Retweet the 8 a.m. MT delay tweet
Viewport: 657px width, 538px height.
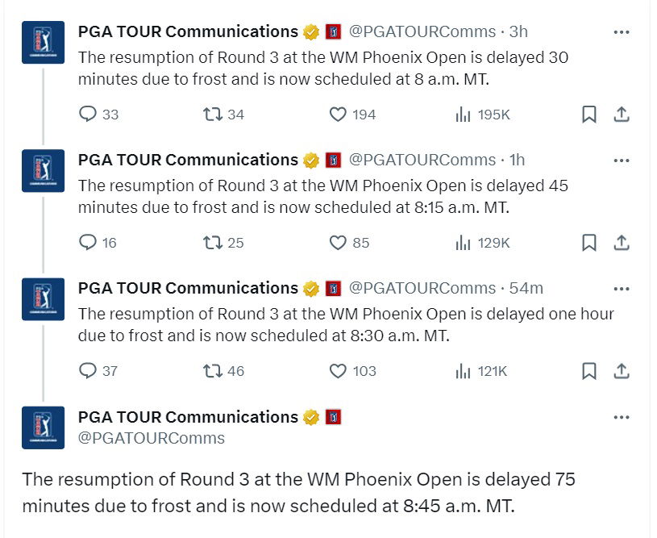tap(213, 115)
